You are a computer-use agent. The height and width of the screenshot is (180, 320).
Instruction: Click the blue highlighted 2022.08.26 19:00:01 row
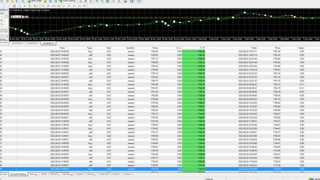click(160, 169)
